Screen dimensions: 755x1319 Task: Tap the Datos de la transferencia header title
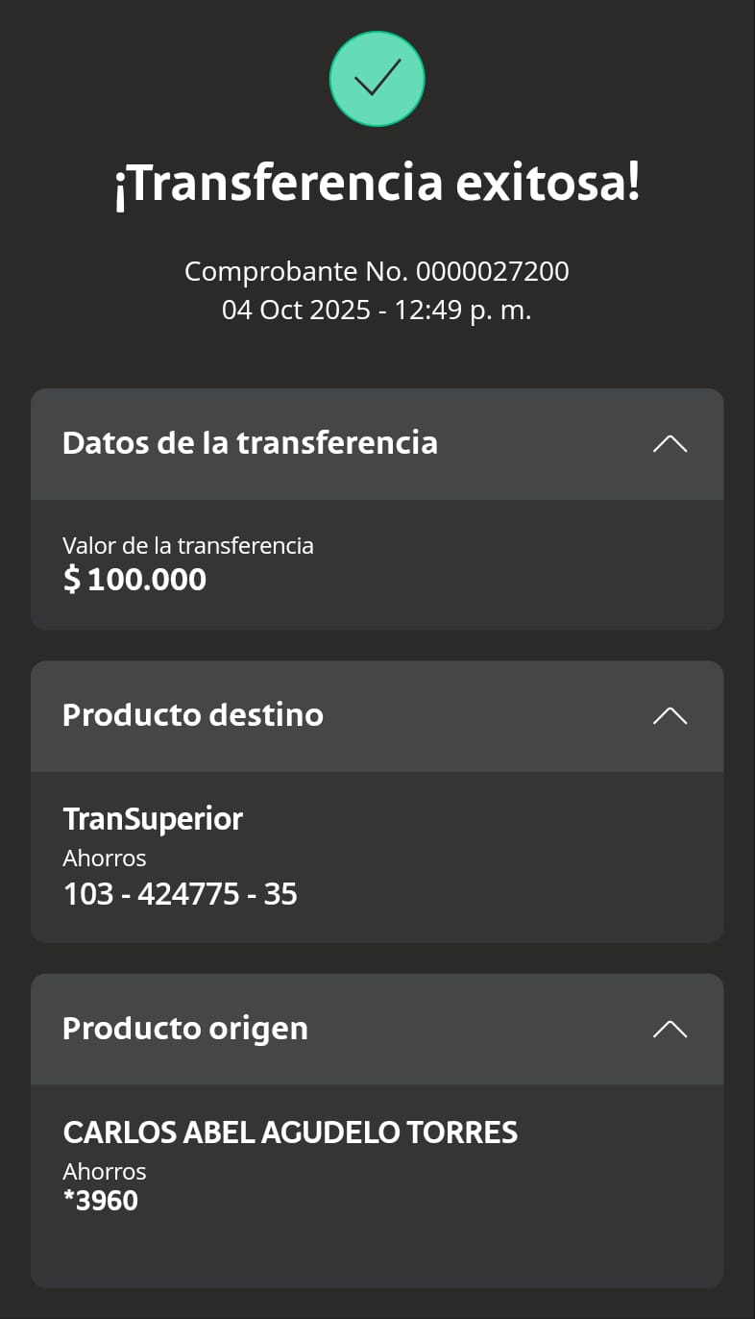click(250, 443)
